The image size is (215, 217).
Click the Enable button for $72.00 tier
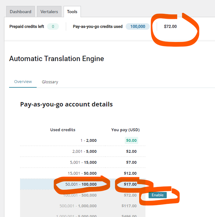[158, 195]
